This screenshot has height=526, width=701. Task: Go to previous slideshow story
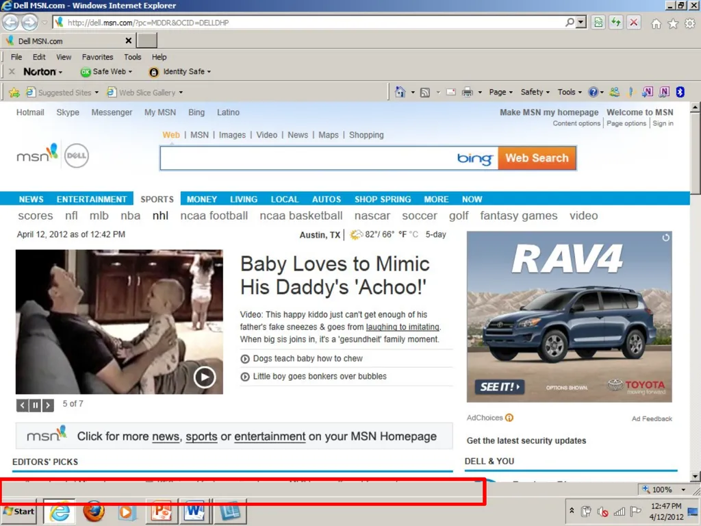click(23, 405)
